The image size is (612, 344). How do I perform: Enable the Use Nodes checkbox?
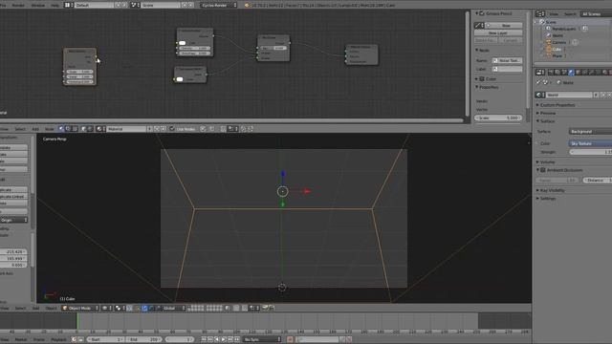(172, 129)
